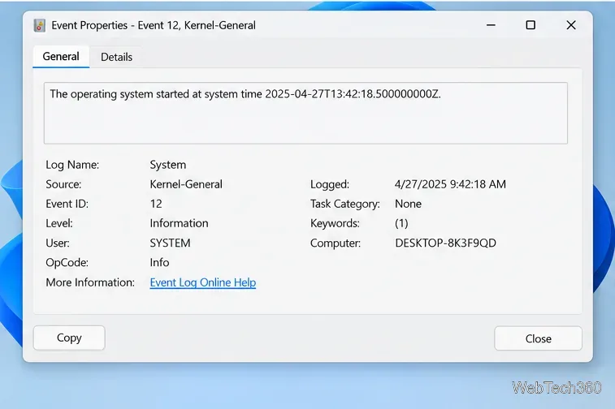This screenshot has width=615, height=409.
Task: Click the 'Computer:' label
Action: (335, 243)
